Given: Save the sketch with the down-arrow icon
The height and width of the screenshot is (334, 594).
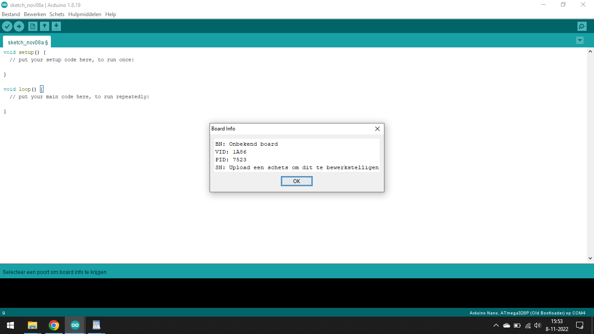Looking at the screenshot, I should click(x=56, y=27).
